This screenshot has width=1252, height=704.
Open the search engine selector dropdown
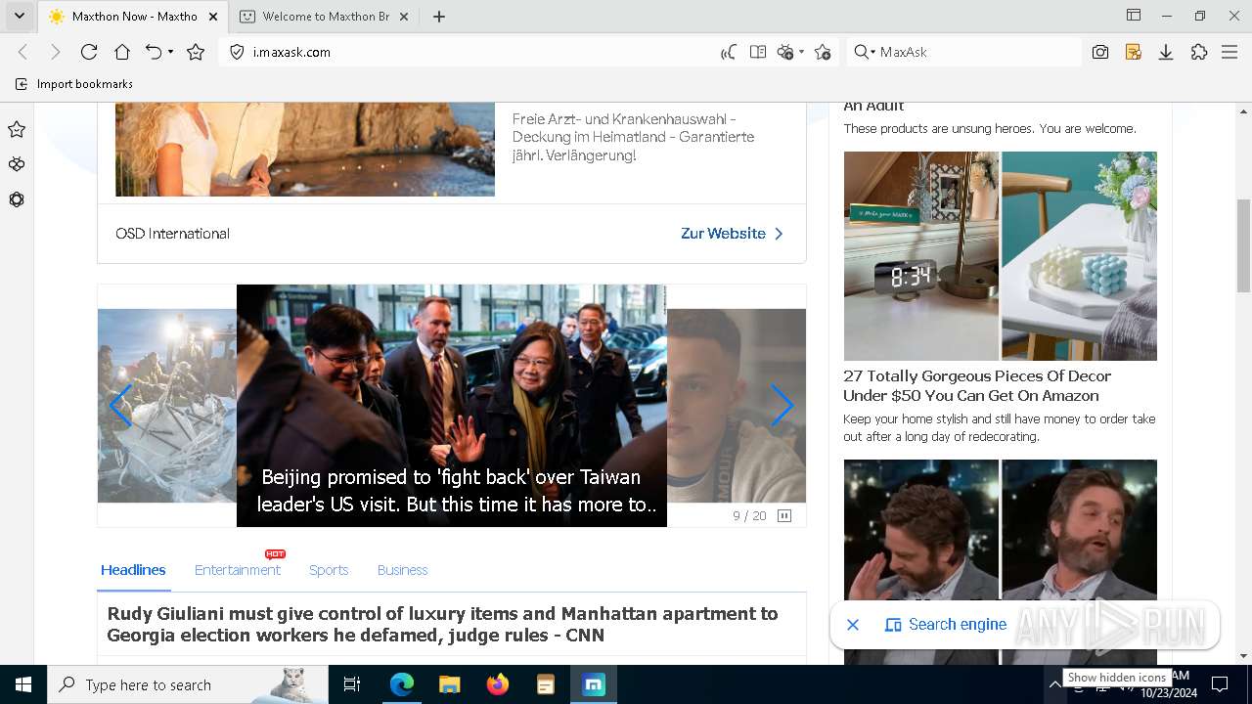[x=864, y=52]
